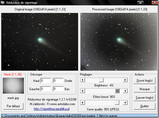Open images with Ouvrir Img(s) button
Viewport: 159px width, 118px height.
tap(145, 81)
